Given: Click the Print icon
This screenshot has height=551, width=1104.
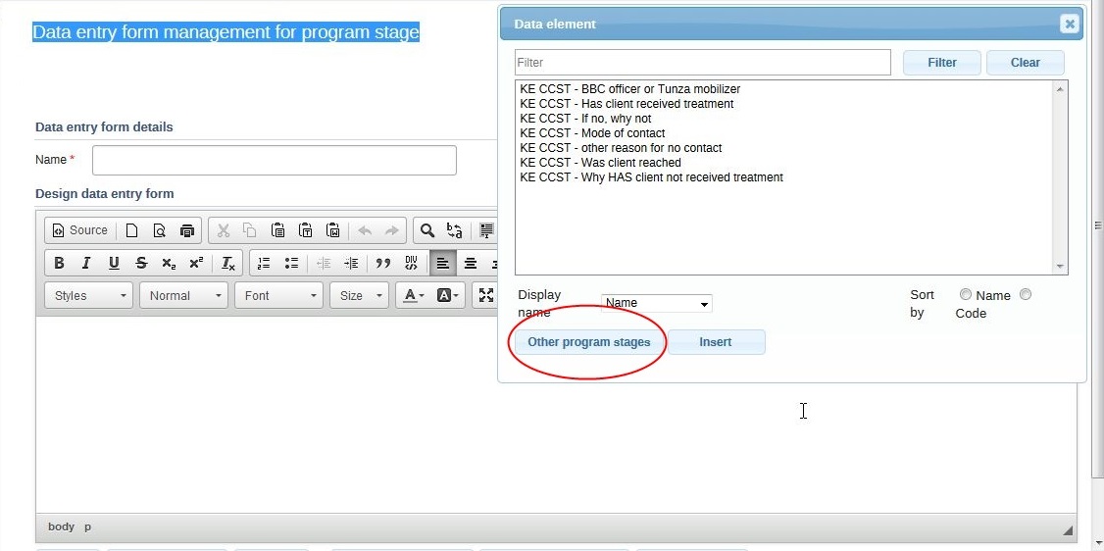Looking at the screenshot, I should click(186, 230).
